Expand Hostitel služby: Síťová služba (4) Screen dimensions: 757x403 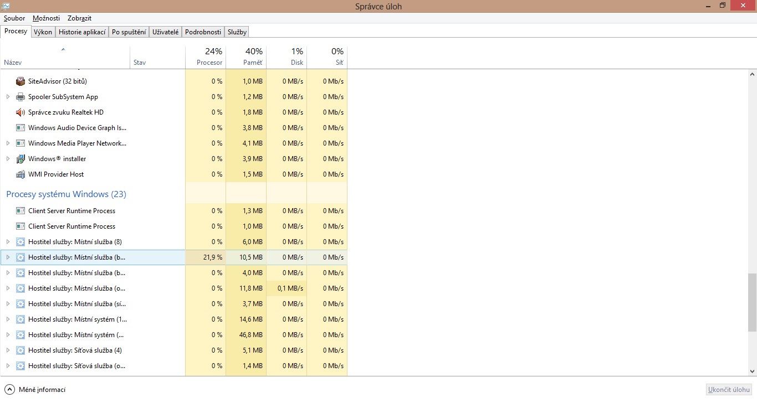coord(8,350)
